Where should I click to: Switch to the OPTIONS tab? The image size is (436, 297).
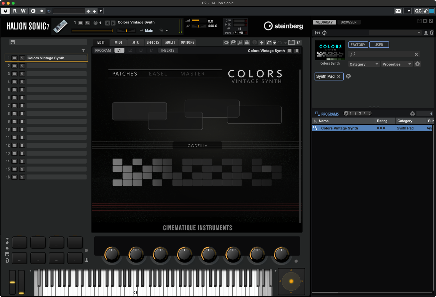(x=187, y=42)
